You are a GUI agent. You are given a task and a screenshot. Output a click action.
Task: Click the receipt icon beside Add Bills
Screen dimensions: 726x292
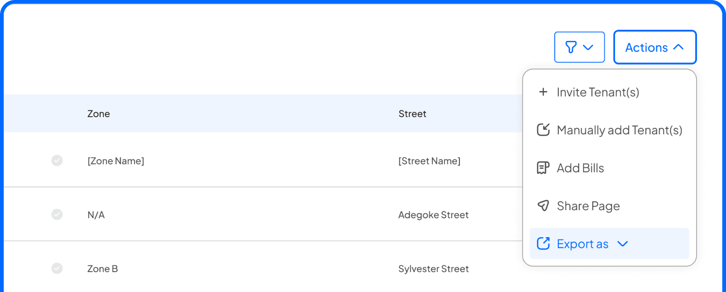(x=543, y=168)
